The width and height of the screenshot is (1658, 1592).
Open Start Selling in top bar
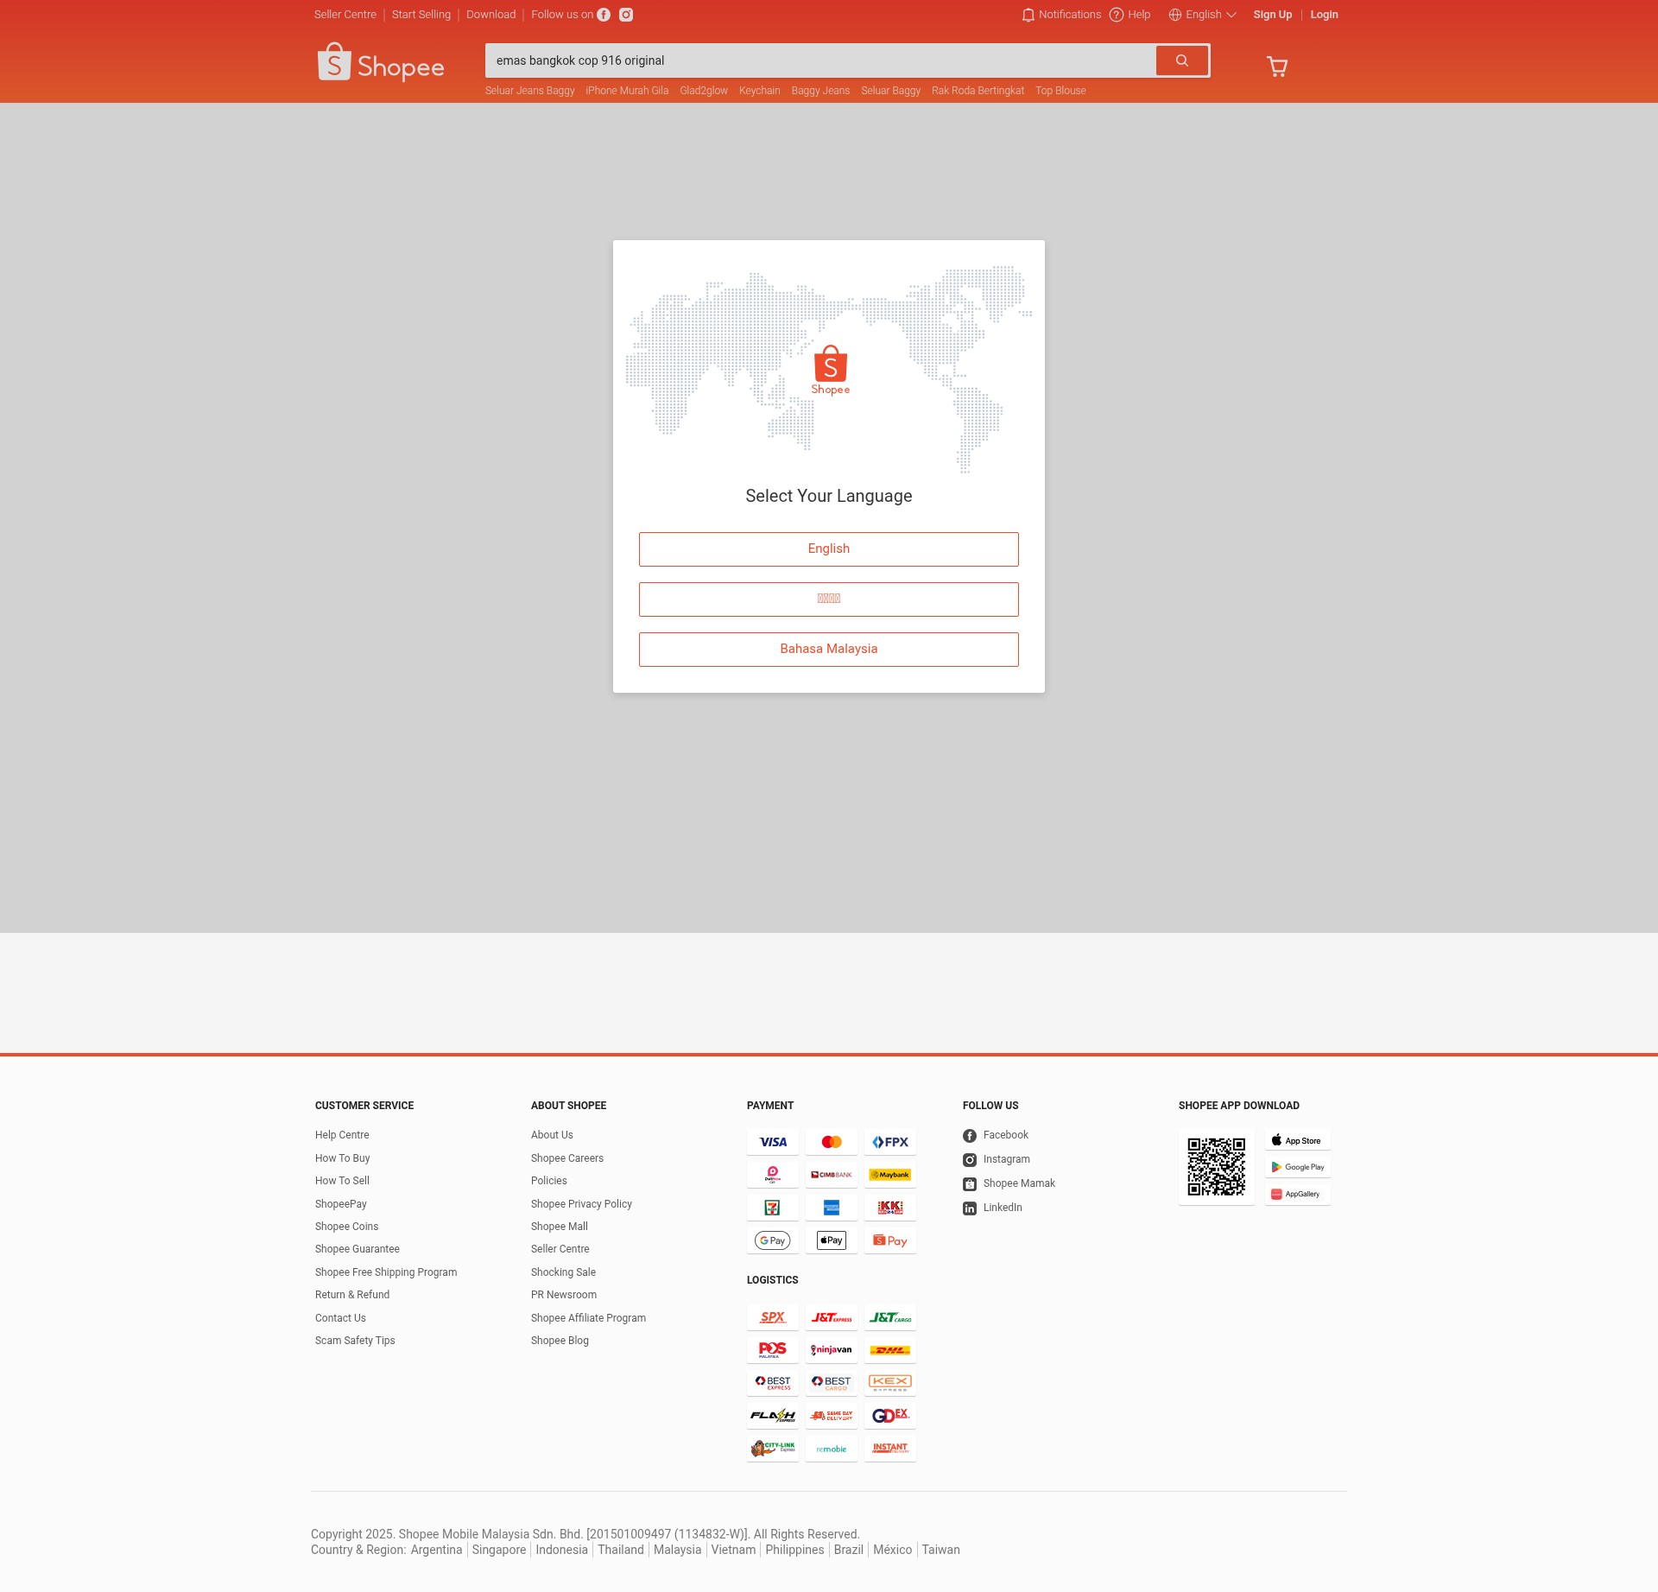421,15
